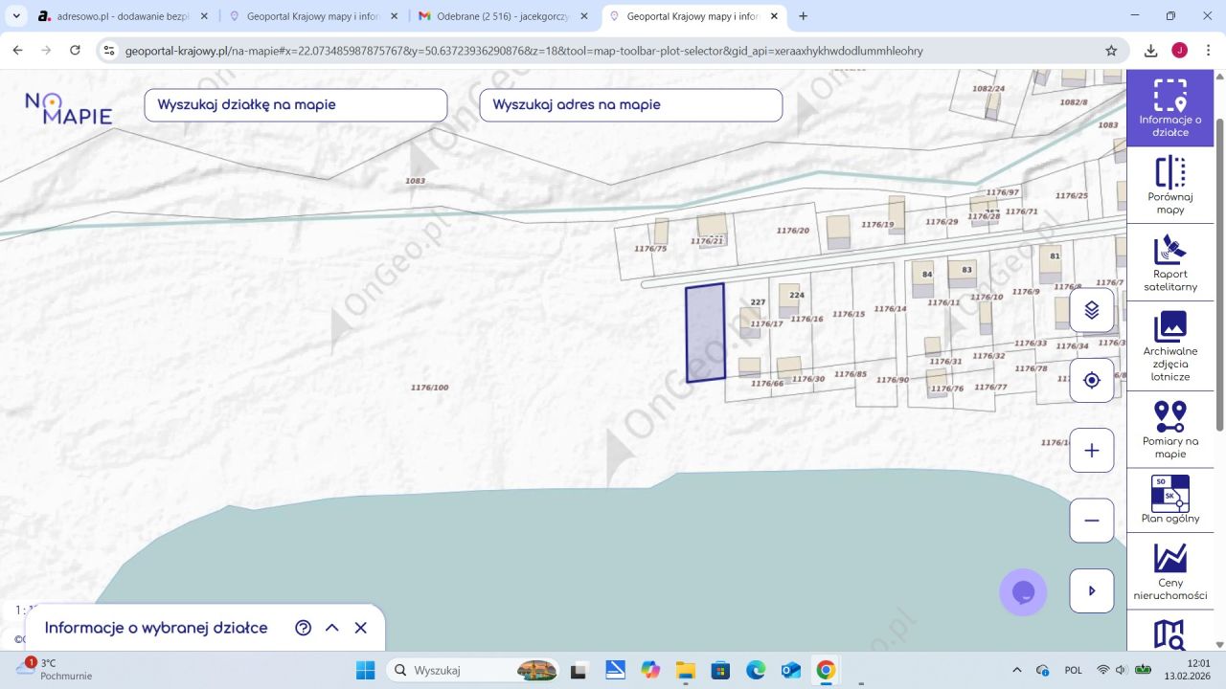Screen dimensions: 1226x689
Task: Center the map on my location
Action: [1092, 380]
